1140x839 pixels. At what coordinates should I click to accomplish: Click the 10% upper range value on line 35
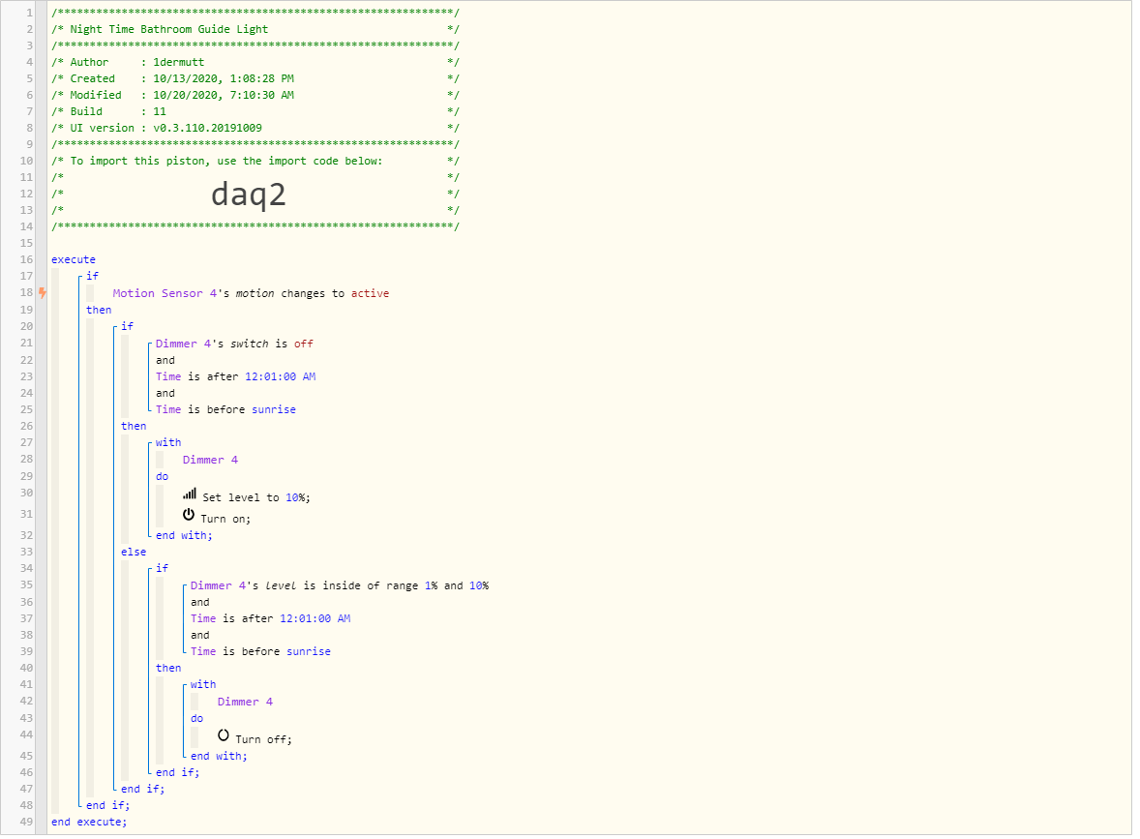(x=479, y=586)
